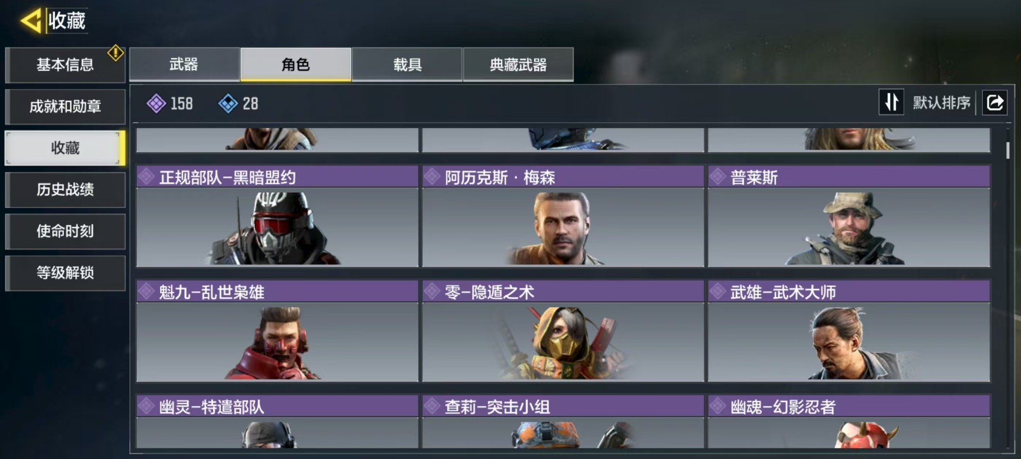
Task: Open 历史战绩 in the sidebar
Action: click(65, 190)
